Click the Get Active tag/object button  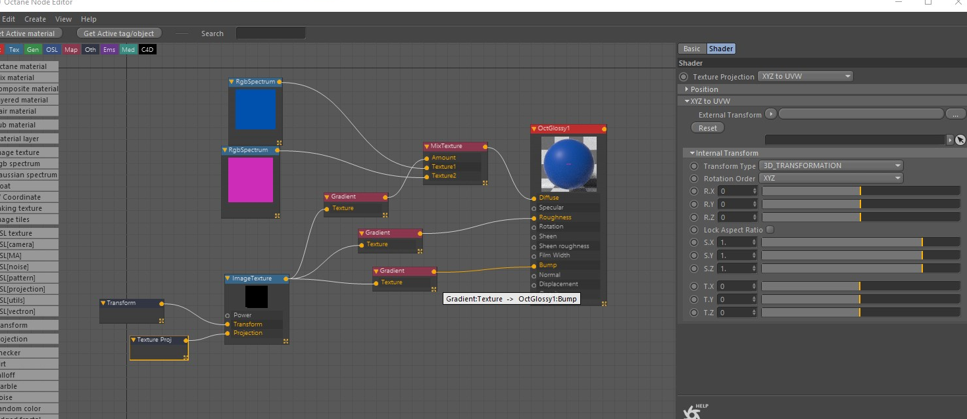(x=118, y=33)
